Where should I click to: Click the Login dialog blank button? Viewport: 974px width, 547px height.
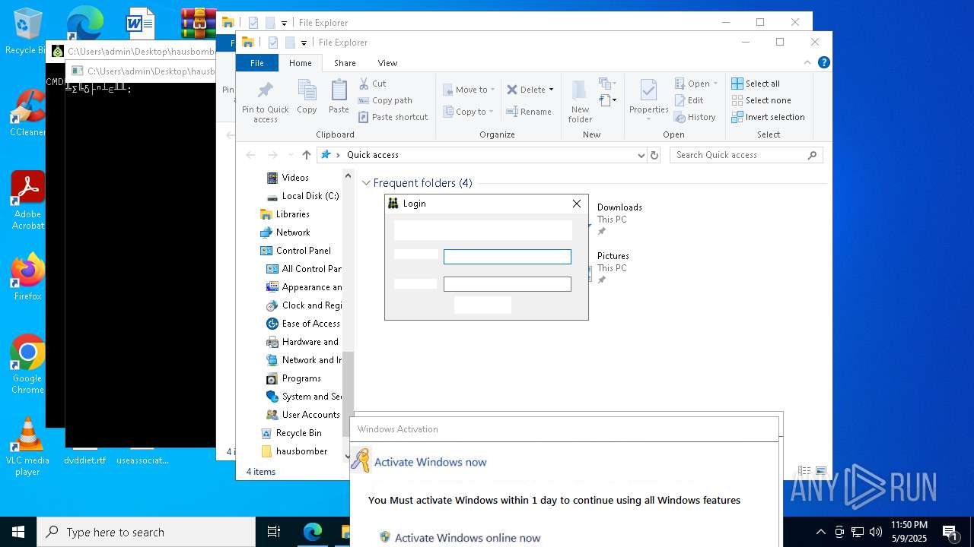click(482, 305)
